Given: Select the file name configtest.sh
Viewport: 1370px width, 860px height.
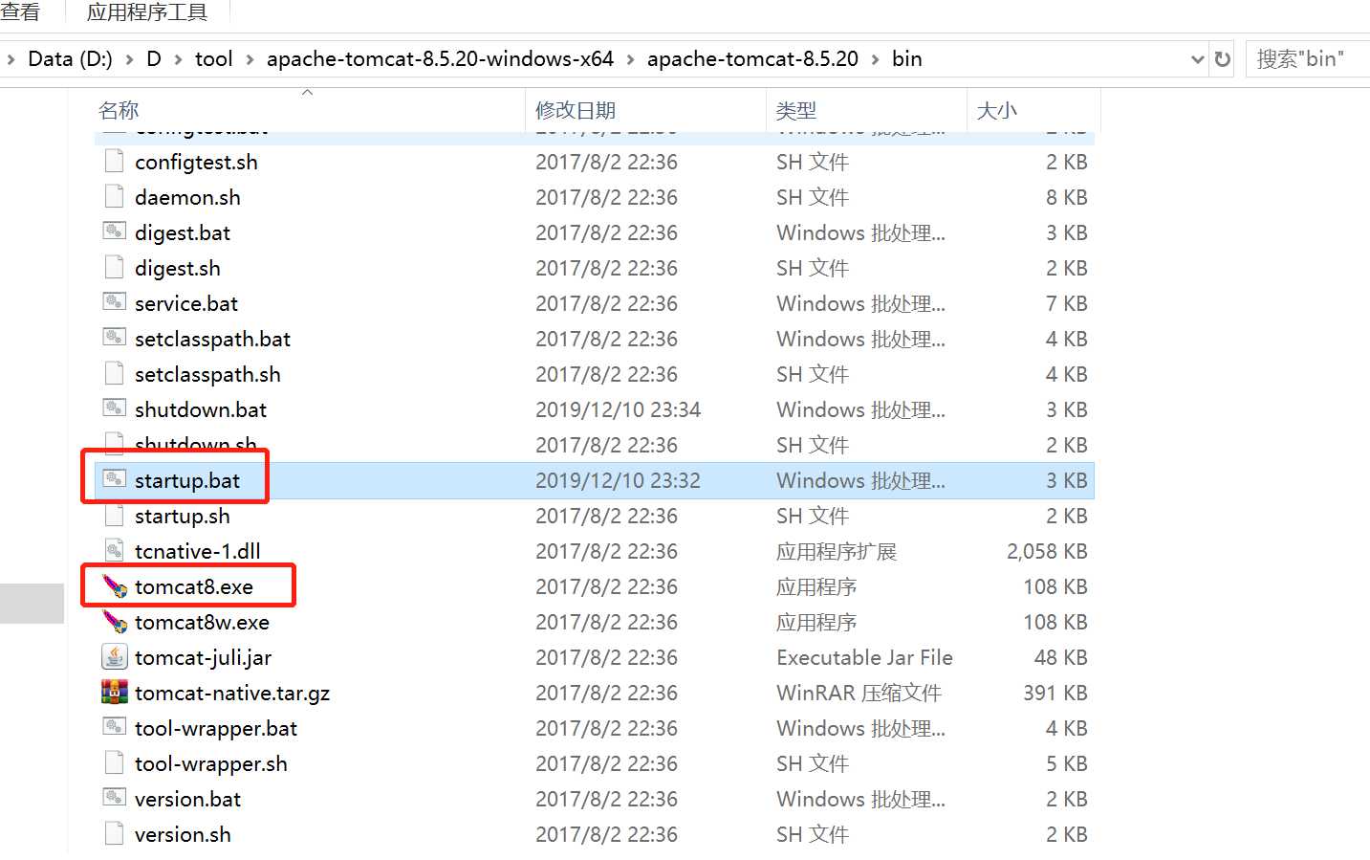Looking at the screenshot, I should 196,162.
